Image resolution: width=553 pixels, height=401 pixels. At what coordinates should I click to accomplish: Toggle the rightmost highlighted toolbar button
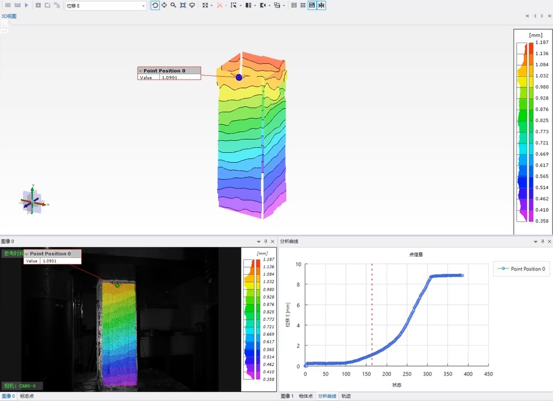pyautogui.click(x=322, y=5)
